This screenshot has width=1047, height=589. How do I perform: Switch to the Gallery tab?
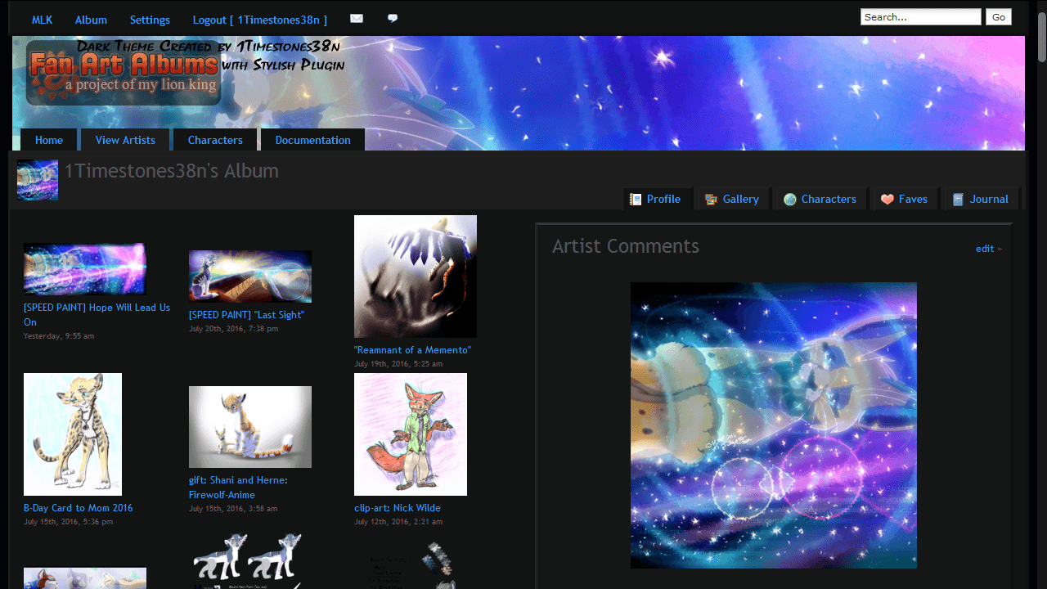740,198
